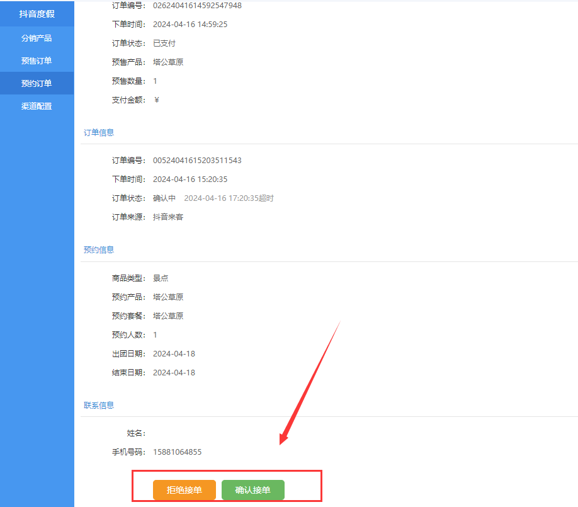578x507 pixels.
Task: Click the 结束日期 value 2024-04-18
Action: click(x=174, y=372)
